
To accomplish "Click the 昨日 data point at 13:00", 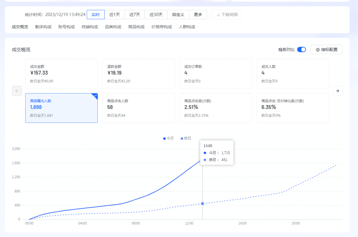I will pos(203,204).
